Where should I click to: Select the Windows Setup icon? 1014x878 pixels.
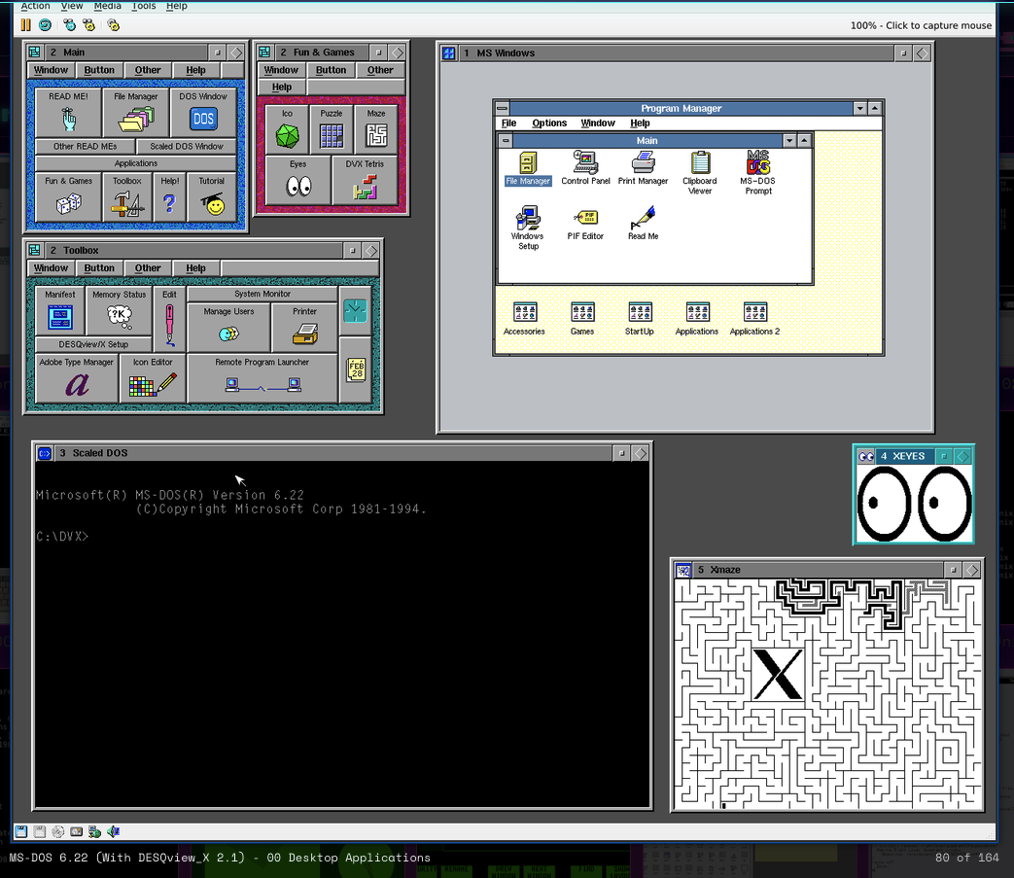528,228
